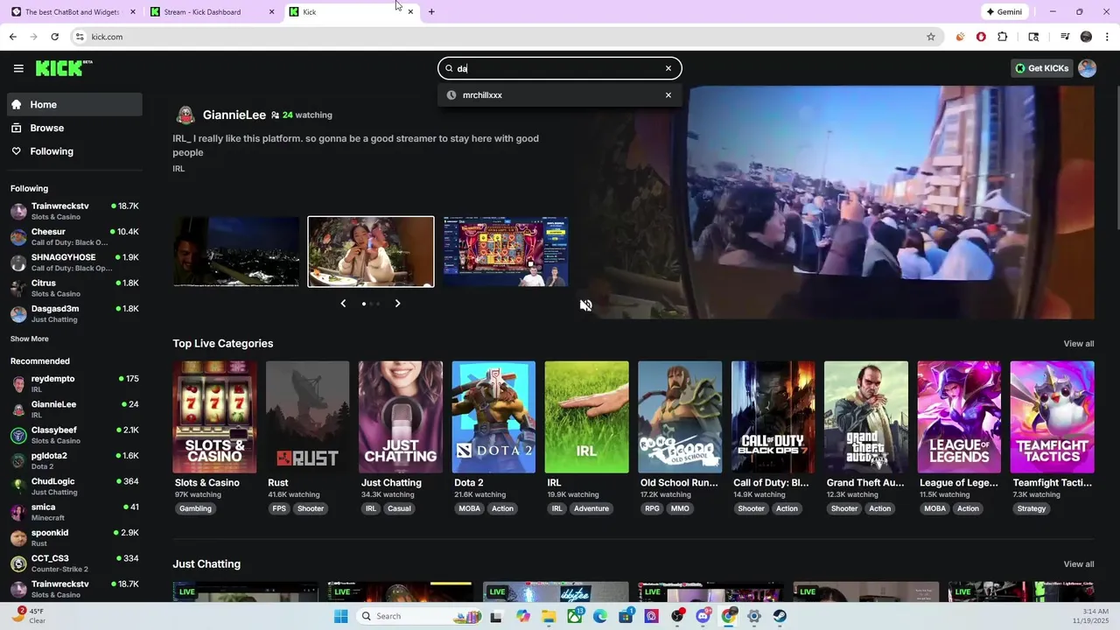Open pgldota2 recommended channel
The height and width of the screenshot is (630, 1120).
point(74,460)
